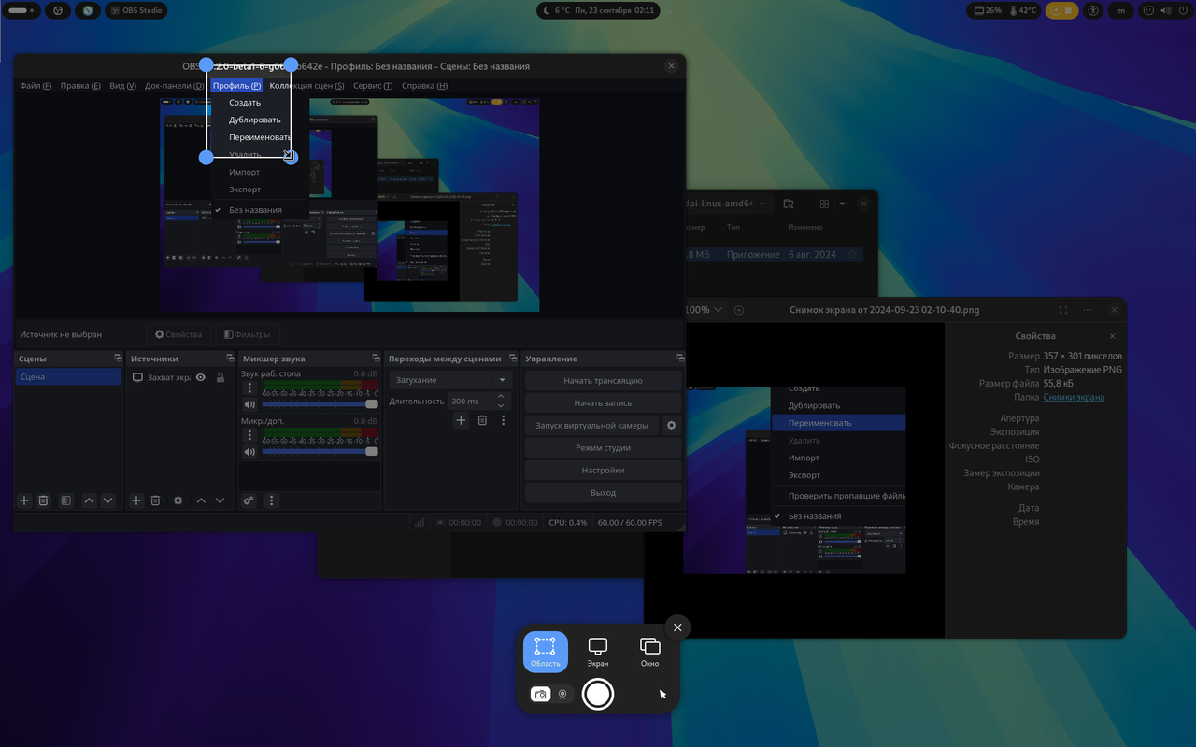Open the Снимки экрана folder link
Screen dimensions: 1196x747
coord(1074,397)
